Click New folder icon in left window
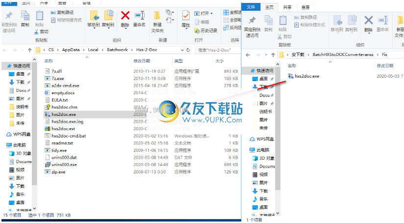 click(157, 16)
